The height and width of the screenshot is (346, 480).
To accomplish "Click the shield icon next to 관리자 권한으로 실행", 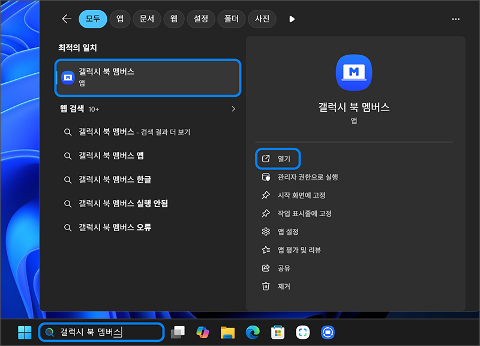I will 266,177.
